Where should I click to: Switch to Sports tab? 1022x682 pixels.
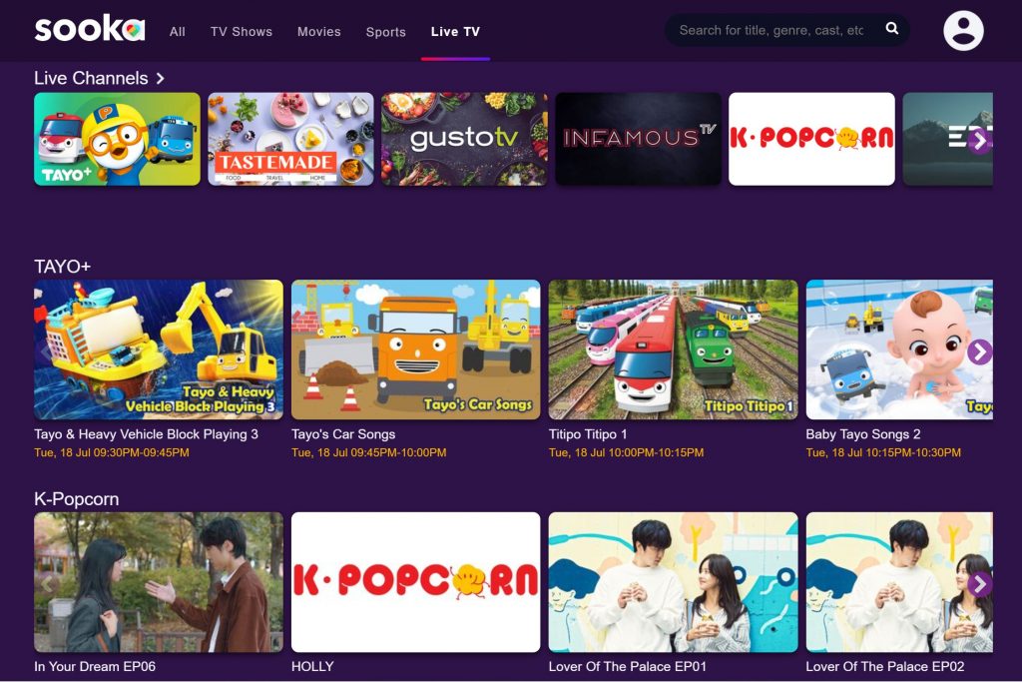point(386,32)
